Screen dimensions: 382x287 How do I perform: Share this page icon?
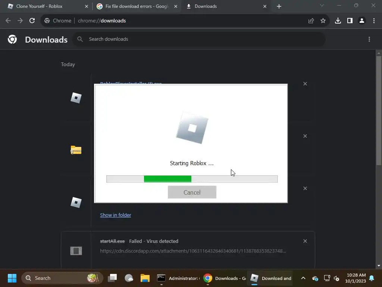311,21
